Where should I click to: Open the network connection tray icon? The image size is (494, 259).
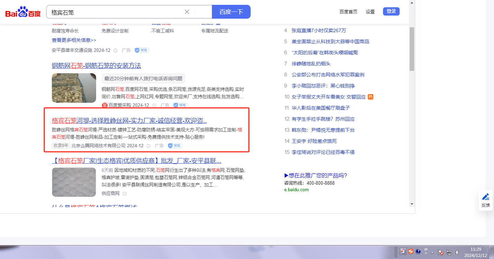coord(449,252)
